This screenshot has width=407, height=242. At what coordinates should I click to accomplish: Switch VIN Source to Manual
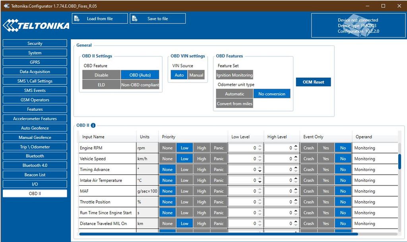[x=196, y=75]
